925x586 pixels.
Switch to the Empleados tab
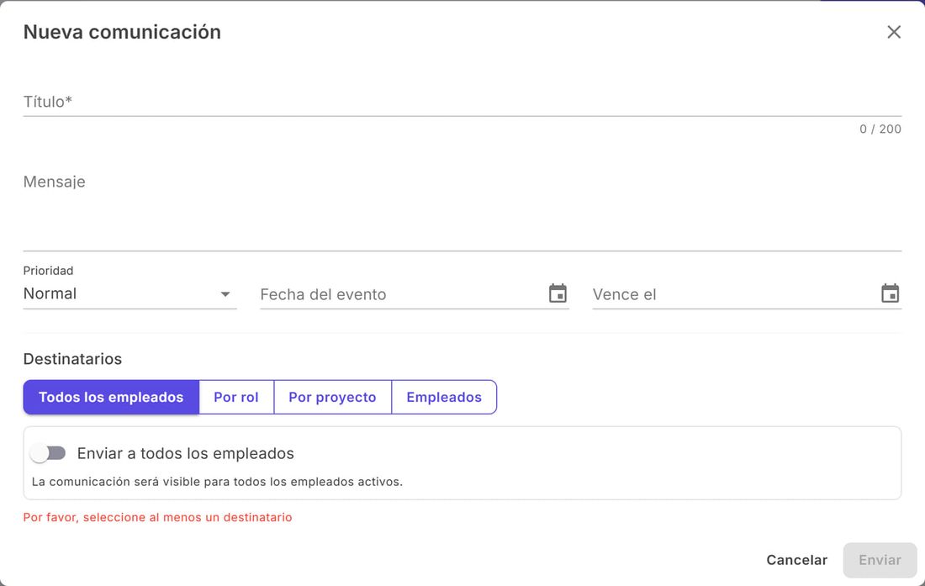click(444, 398)
